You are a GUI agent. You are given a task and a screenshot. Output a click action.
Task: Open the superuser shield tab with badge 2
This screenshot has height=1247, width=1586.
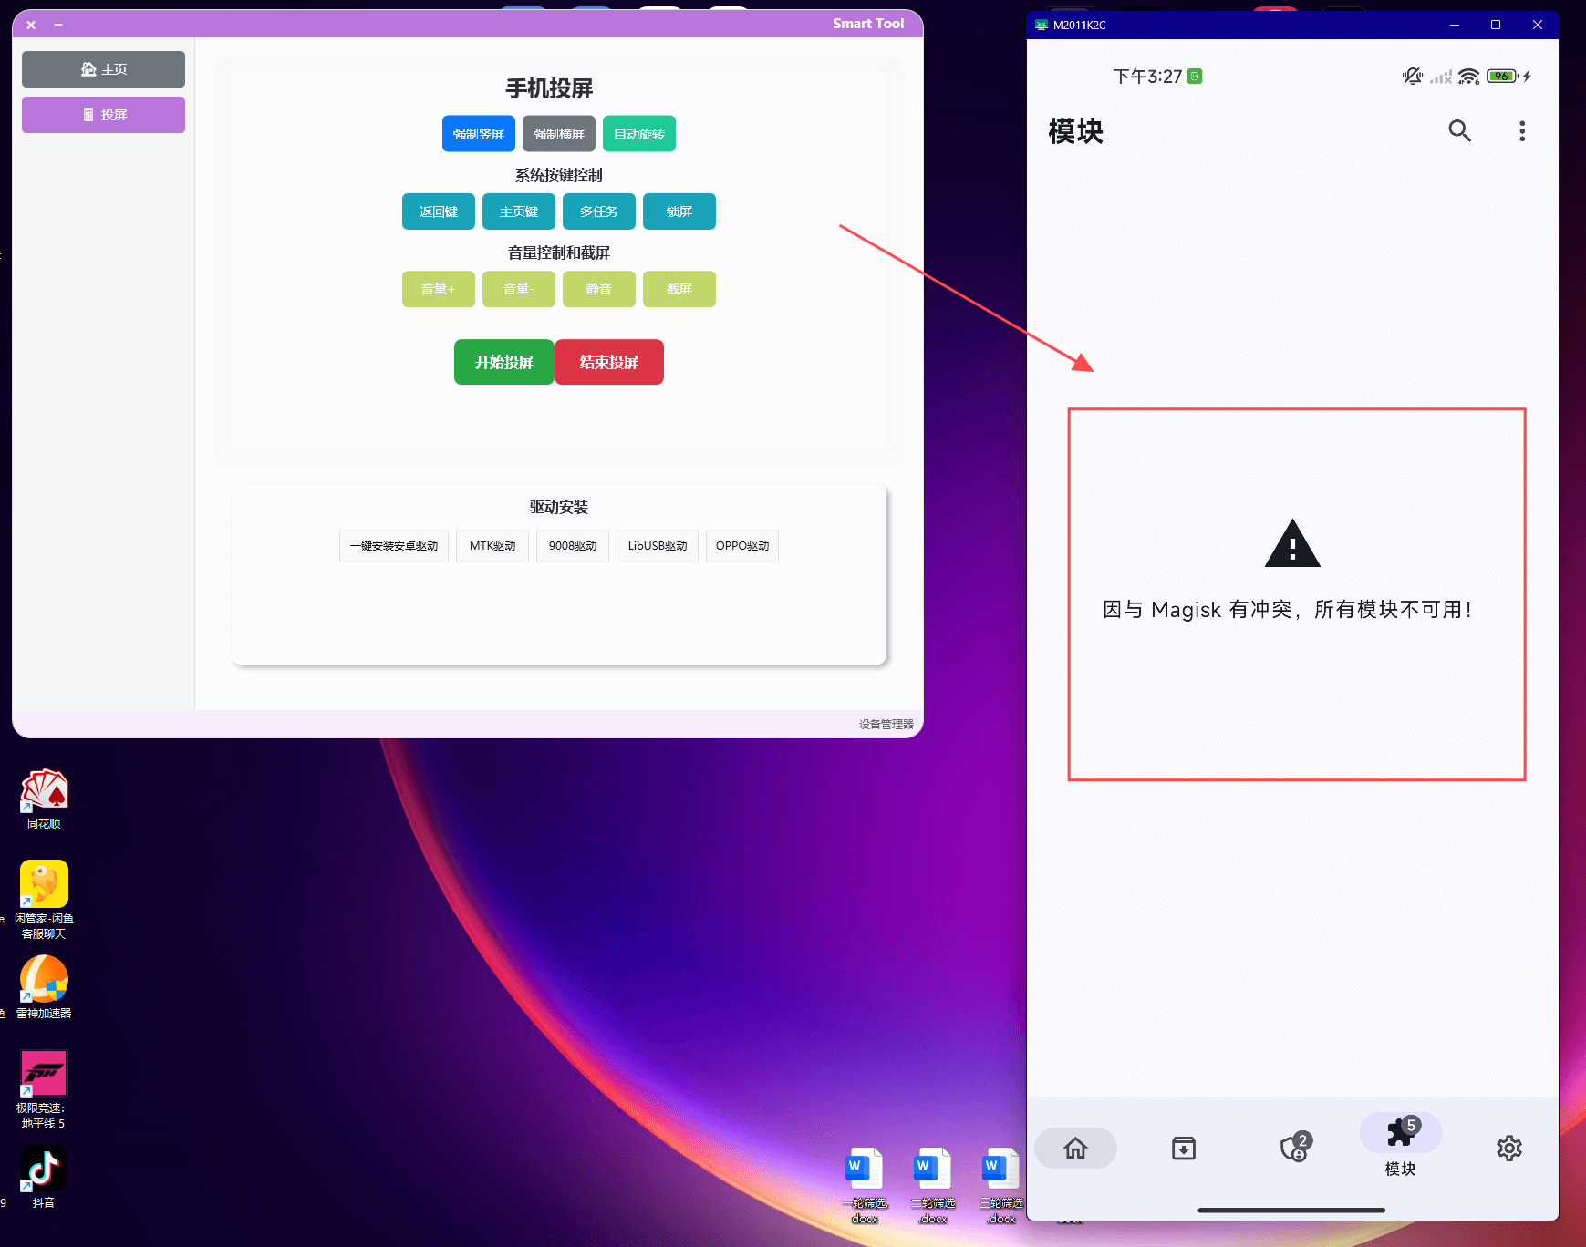click(1294, 1148)
